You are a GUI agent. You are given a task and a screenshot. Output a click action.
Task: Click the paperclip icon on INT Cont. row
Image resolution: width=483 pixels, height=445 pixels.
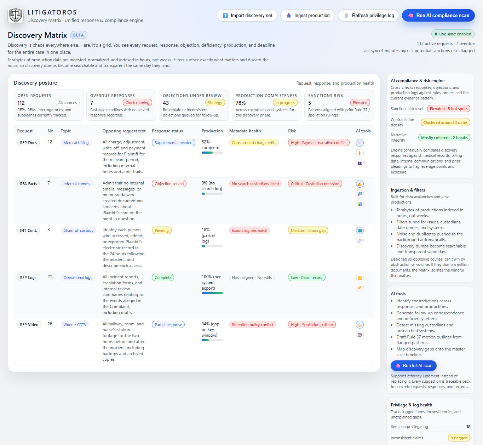point(360,240)
